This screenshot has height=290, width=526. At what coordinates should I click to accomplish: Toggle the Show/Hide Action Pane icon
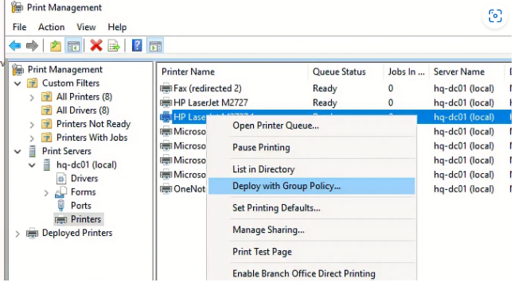(155, 45)
